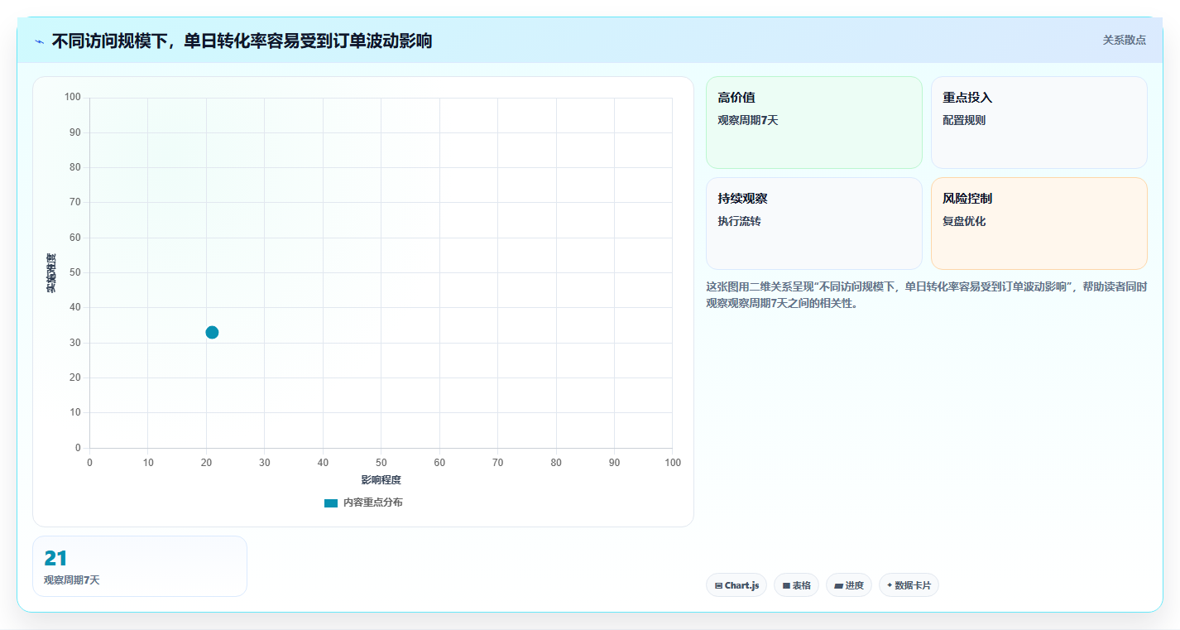Select the 进度 tag chip

pos(849,585)
